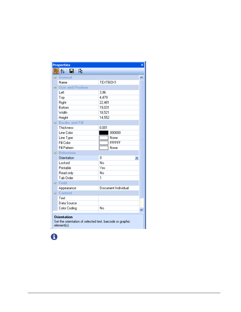Collapse the Border and Fill section

pyautogui.click(x=55, y=123)
